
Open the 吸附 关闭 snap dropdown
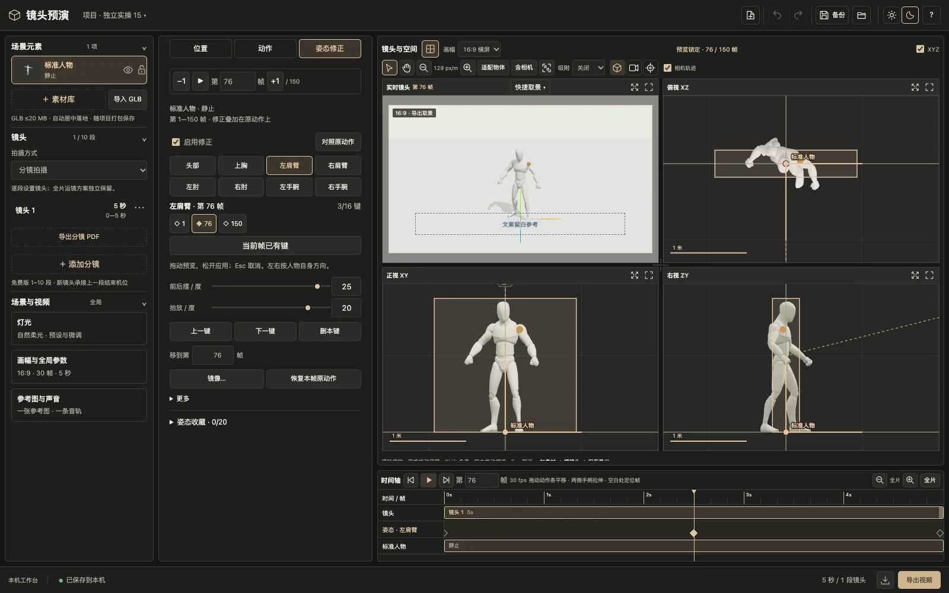click(588, 68)
